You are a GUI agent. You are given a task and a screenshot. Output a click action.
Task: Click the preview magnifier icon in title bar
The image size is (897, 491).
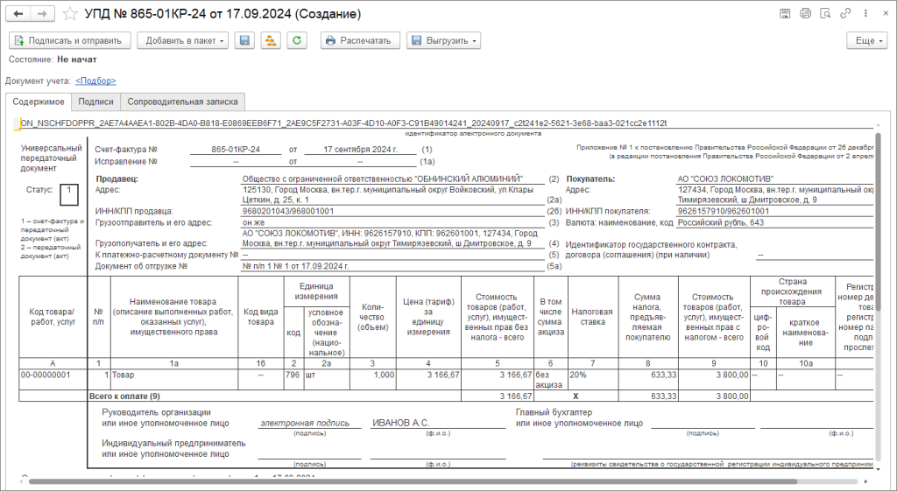[x=825, y=13]
